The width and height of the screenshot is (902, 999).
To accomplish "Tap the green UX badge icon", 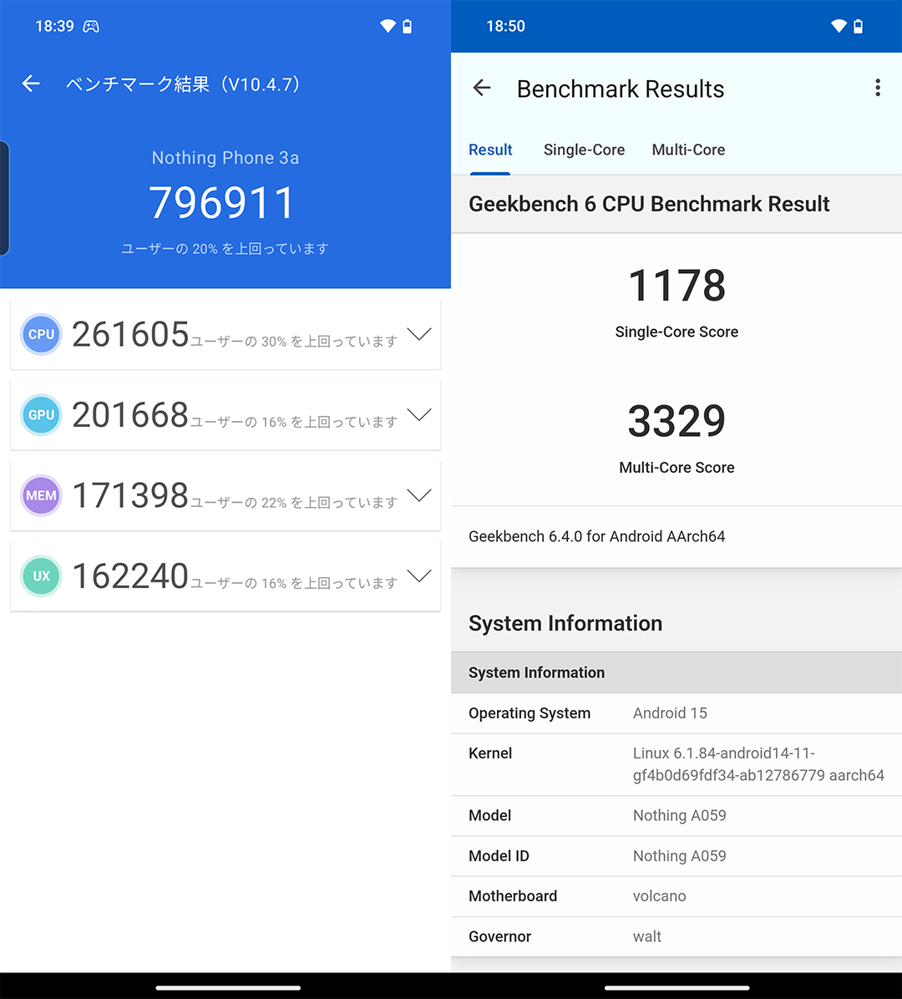I will [42, 576].
